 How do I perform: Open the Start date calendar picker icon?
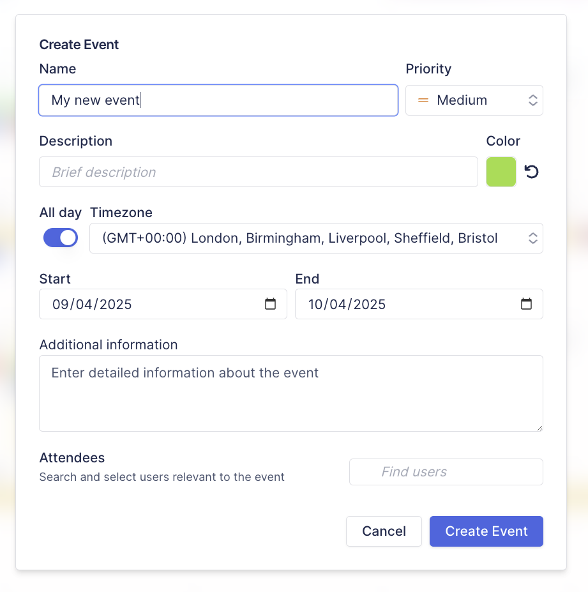click(270, 304)
